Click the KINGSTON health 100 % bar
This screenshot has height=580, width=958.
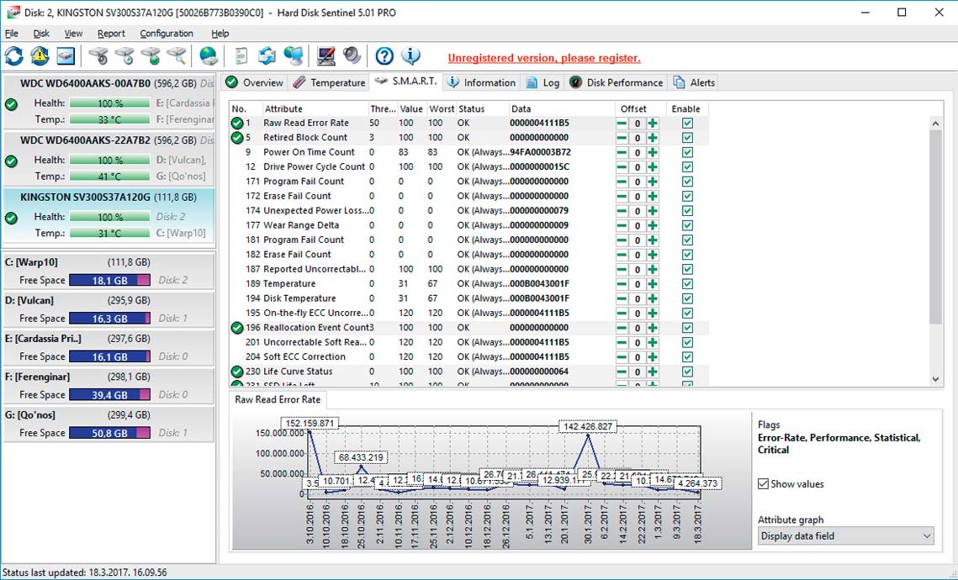(109, 217)
